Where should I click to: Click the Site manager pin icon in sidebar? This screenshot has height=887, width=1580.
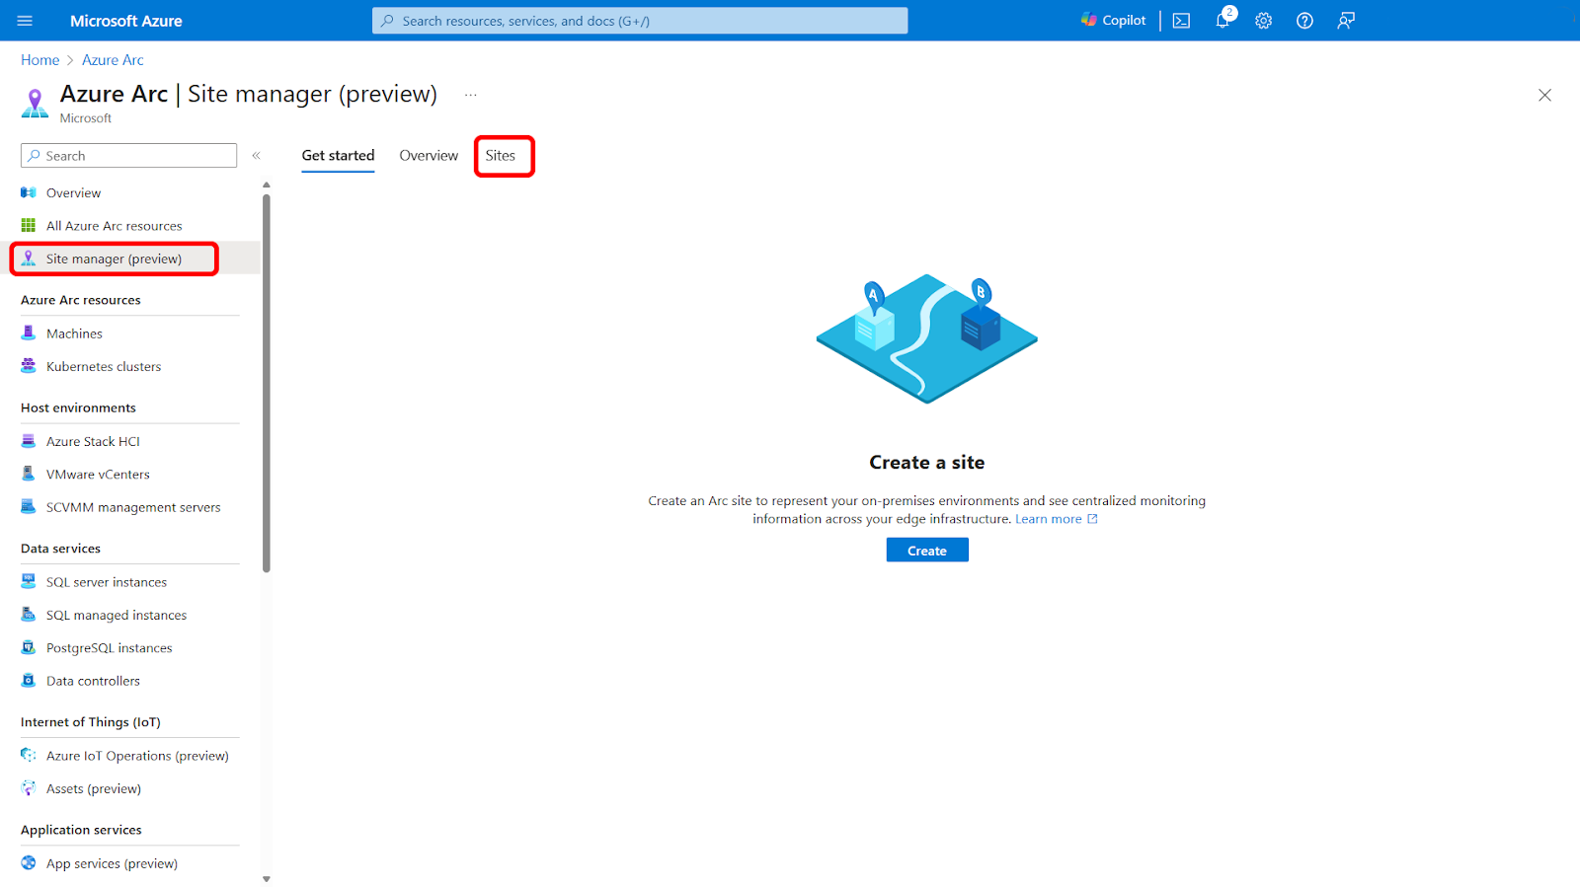(x=29, y=259)
